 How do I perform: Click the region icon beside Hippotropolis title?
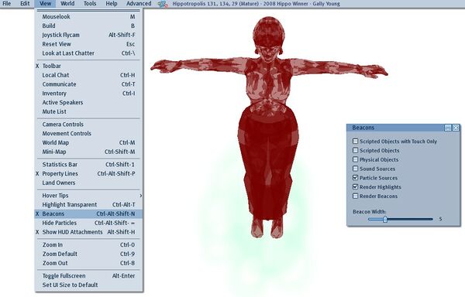(x=163, y=4)
